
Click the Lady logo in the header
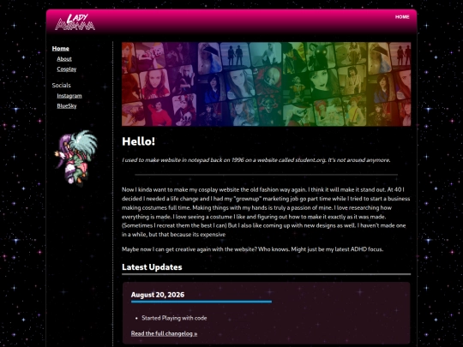(x=75, y=21)
